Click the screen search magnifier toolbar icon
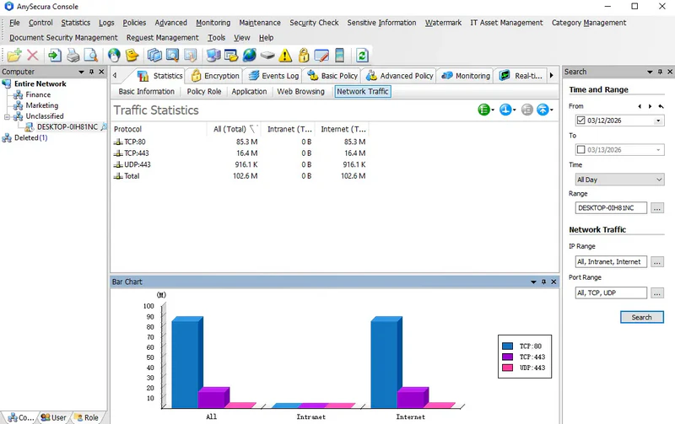 tap(172, 56)
